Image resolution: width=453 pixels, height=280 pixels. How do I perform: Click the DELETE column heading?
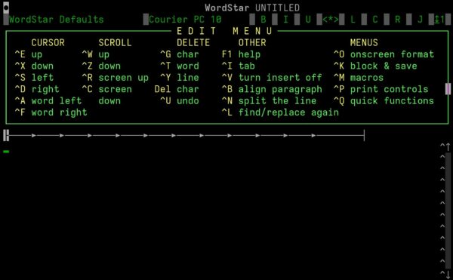pyautogui.click(x=193, y=43)
